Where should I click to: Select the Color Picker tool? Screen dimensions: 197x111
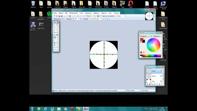[x=57, y=40]
